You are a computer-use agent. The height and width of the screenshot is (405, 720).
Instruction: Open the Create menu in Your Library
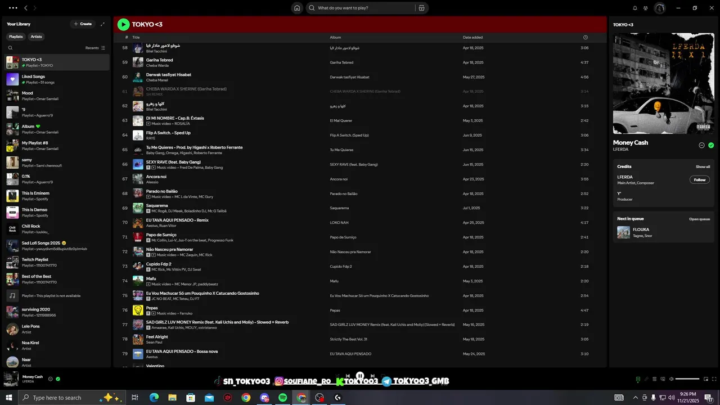click(83, 24)
